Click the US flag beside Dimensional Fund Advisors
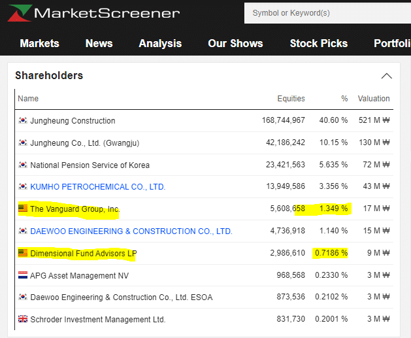Image resolution: width=411 pixels, height=338 pixels. (23, 253)
